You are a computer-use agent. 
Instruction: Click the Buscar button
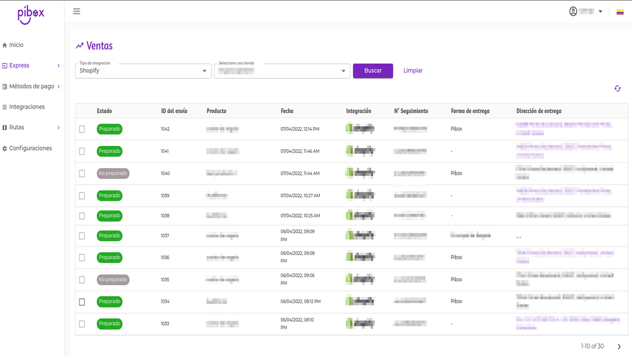[x=373, y=71]
